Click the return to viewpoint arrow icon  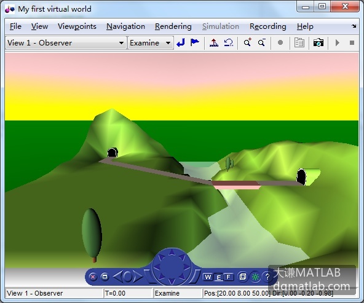pos(180,43)
